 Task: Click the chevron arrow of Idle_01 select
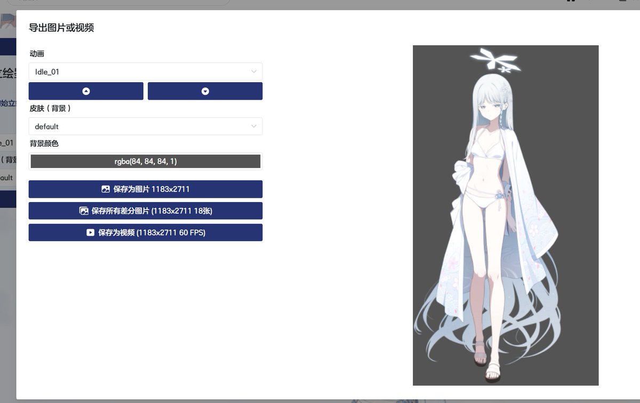pos(254,71)
